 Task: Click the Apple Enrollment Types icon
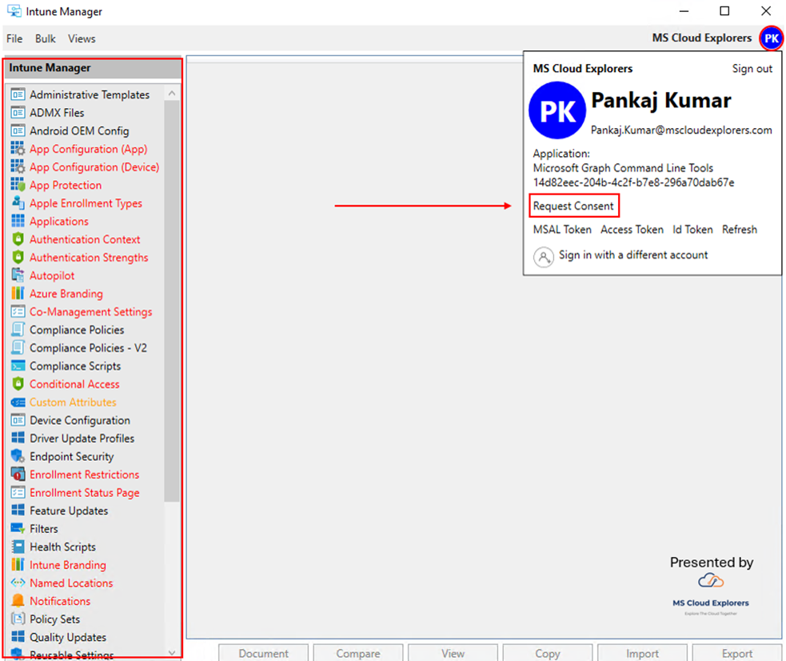[18, 202]
